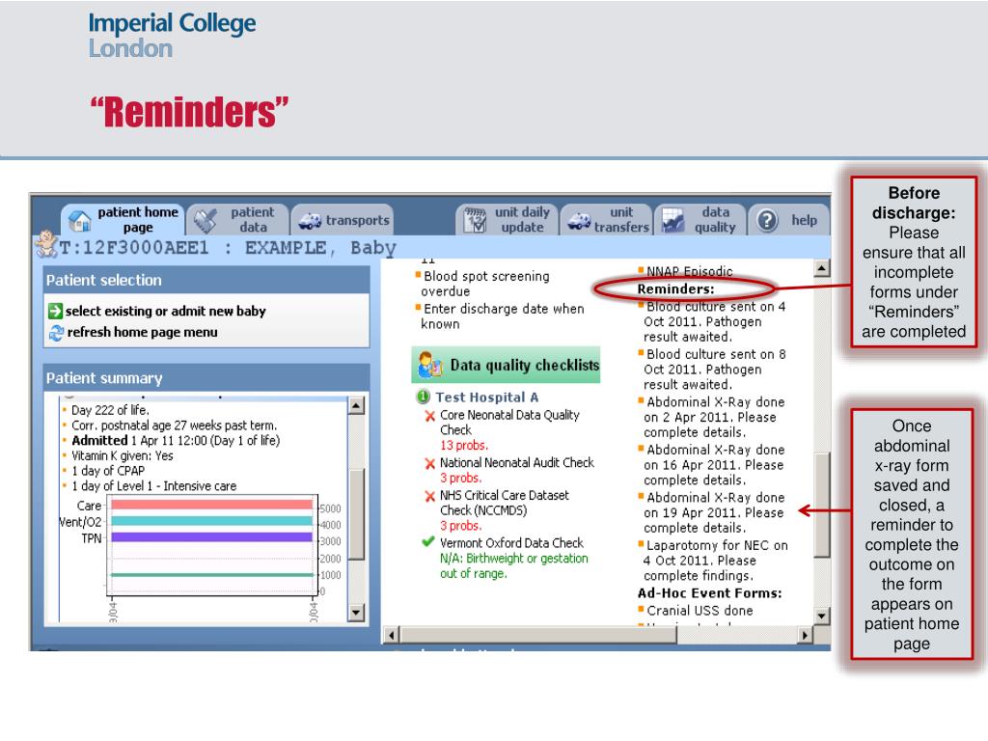Click 1 day of CPAP line
The image size is (988, 741).
(108, 471)
